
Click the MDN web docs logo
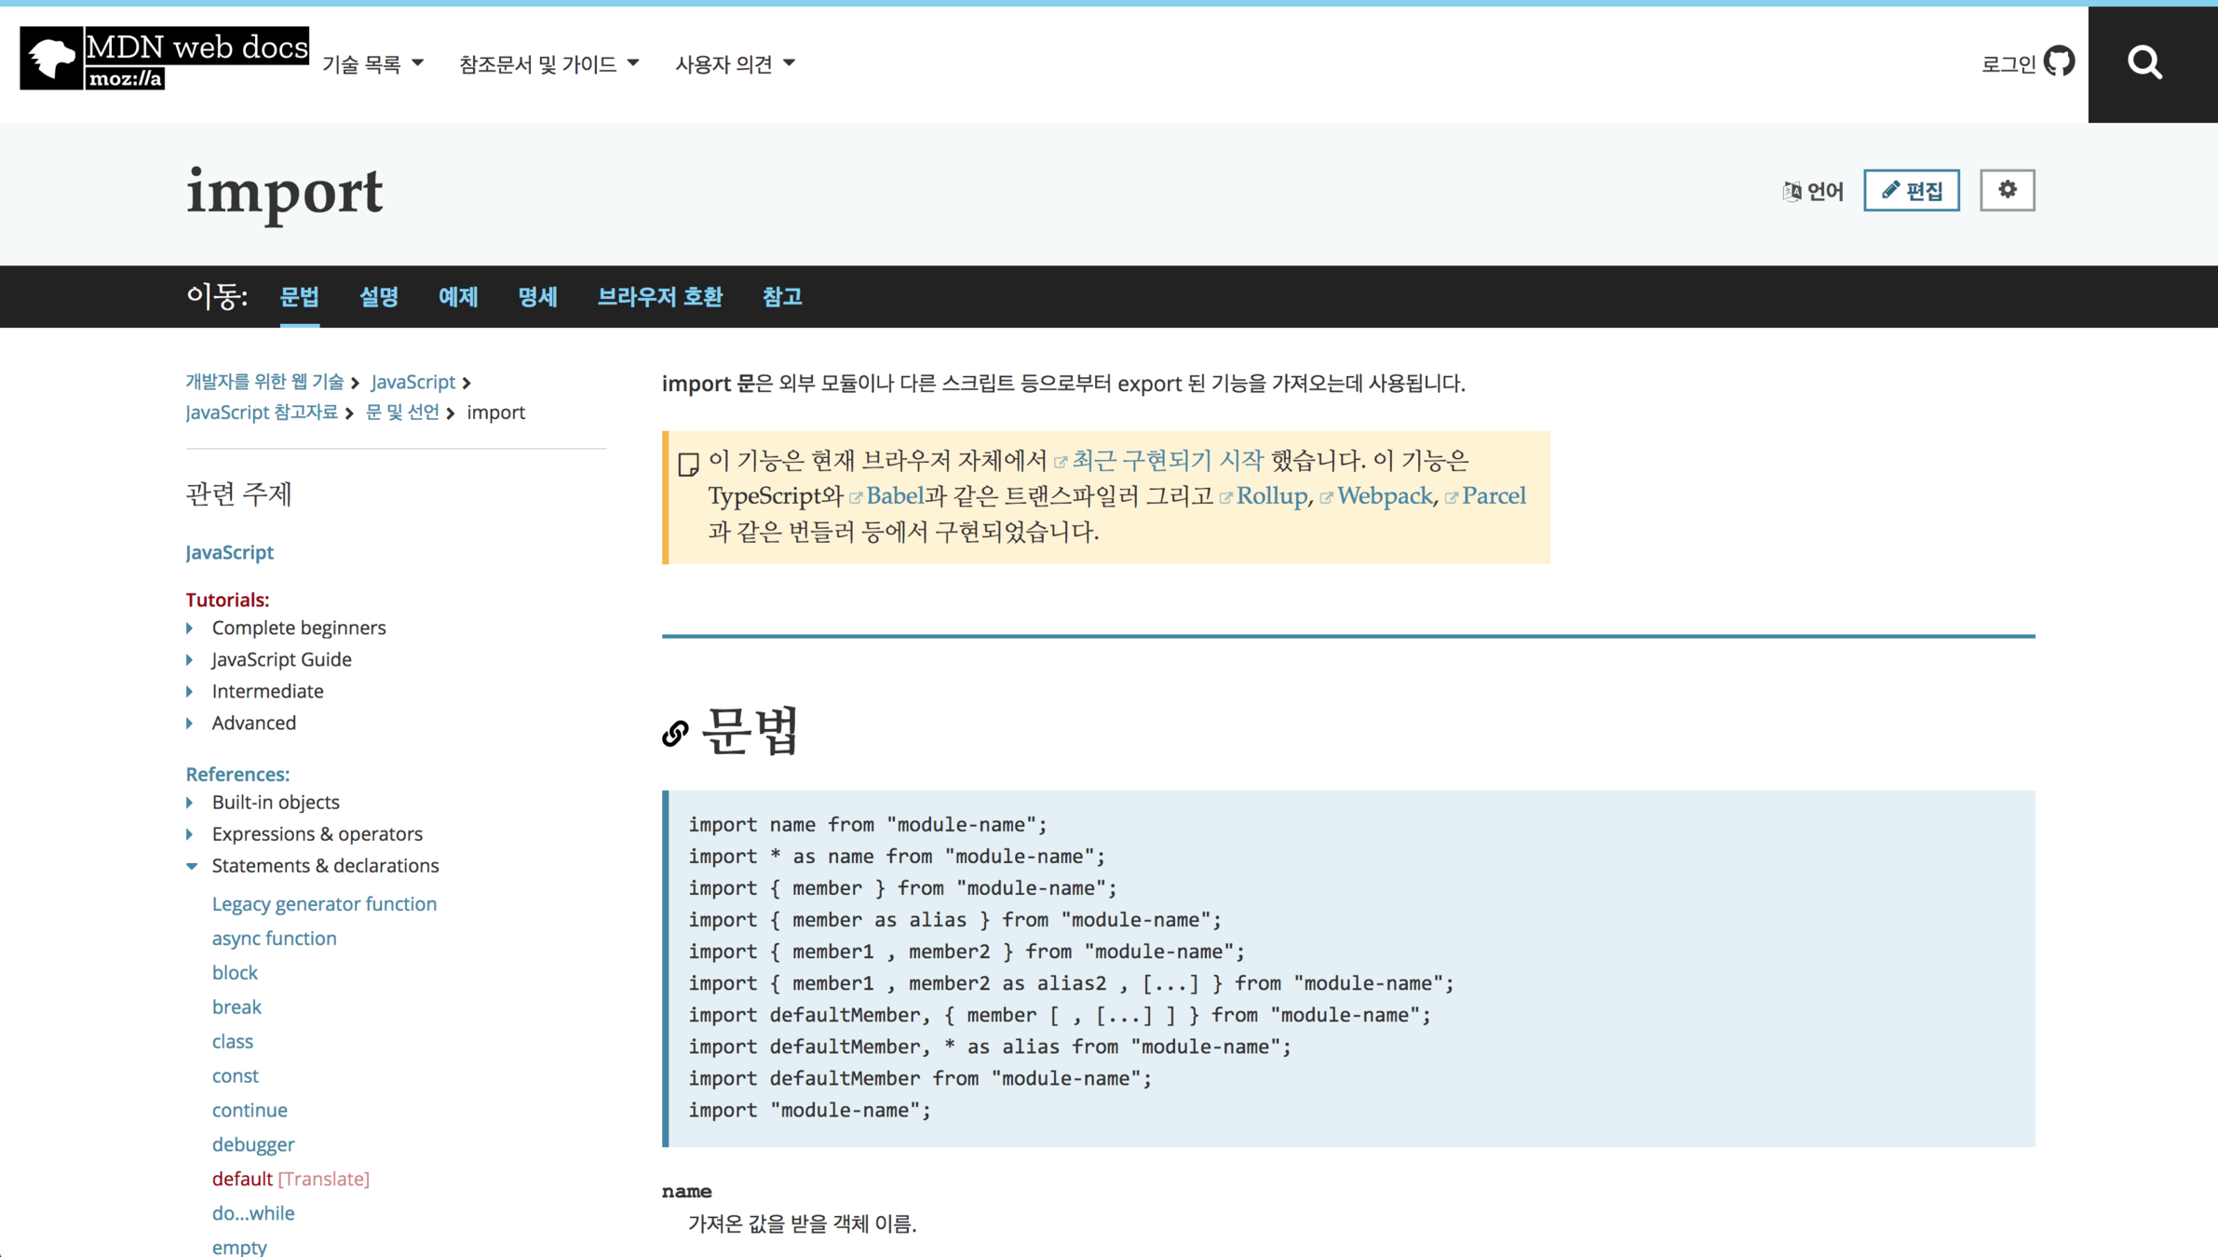tap(165, 59)
